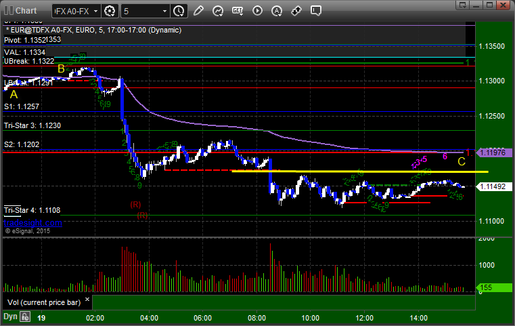The width and height of the screenshot is (515, 326).
Task: Close the Vol study tab
Action: click(87, 300)
